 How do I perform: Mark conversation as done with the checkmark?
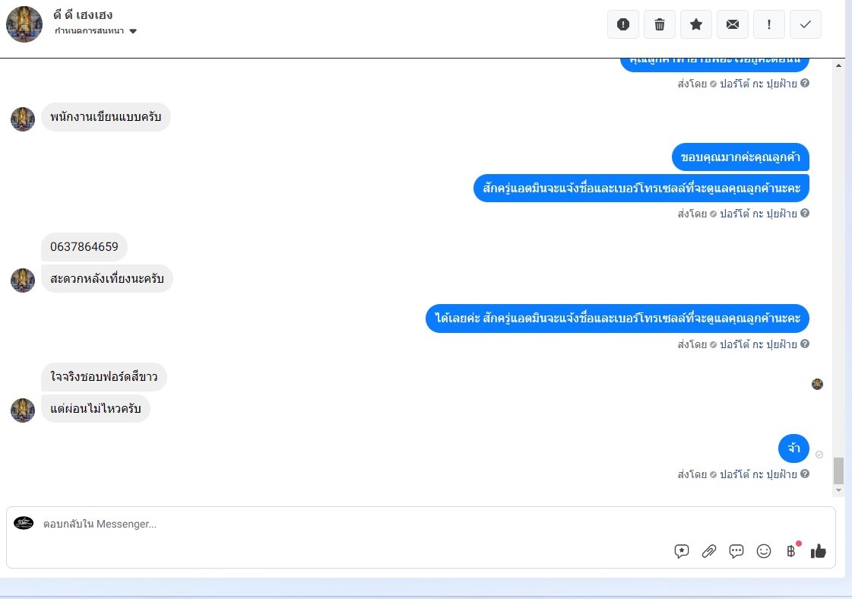[x=806, y=24]
